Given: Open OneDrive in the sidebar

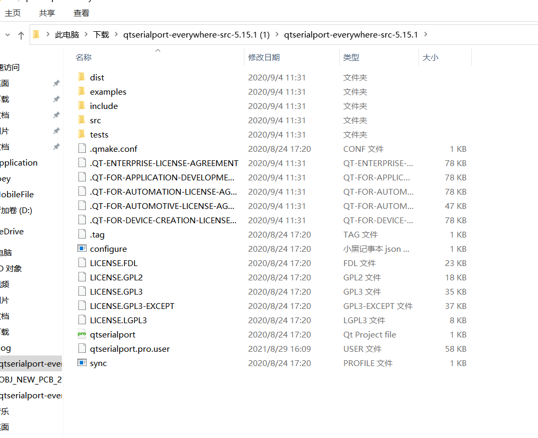Looking at the screenshot, I should coord(12,232).
